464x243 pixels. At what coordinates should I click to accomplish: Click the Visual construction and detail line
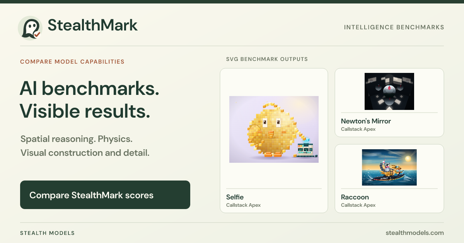pyautogui.click(x=85, y=153)
